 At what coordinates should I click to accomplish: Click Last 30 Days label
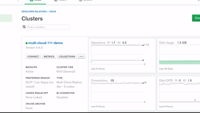[166, 69]
